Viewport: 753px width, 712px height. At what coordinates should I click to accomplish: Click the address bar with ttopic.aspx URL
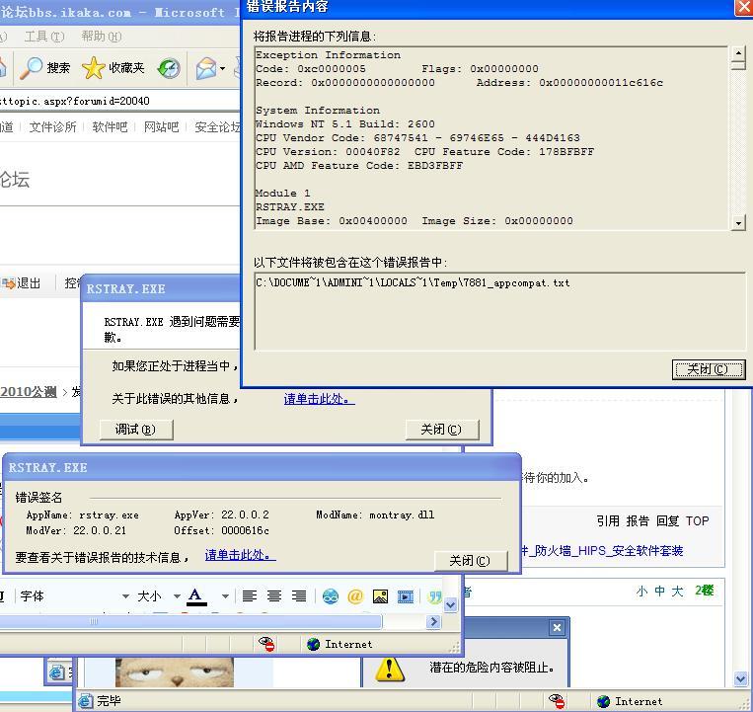pyautogui.click(x=120, y=101)
